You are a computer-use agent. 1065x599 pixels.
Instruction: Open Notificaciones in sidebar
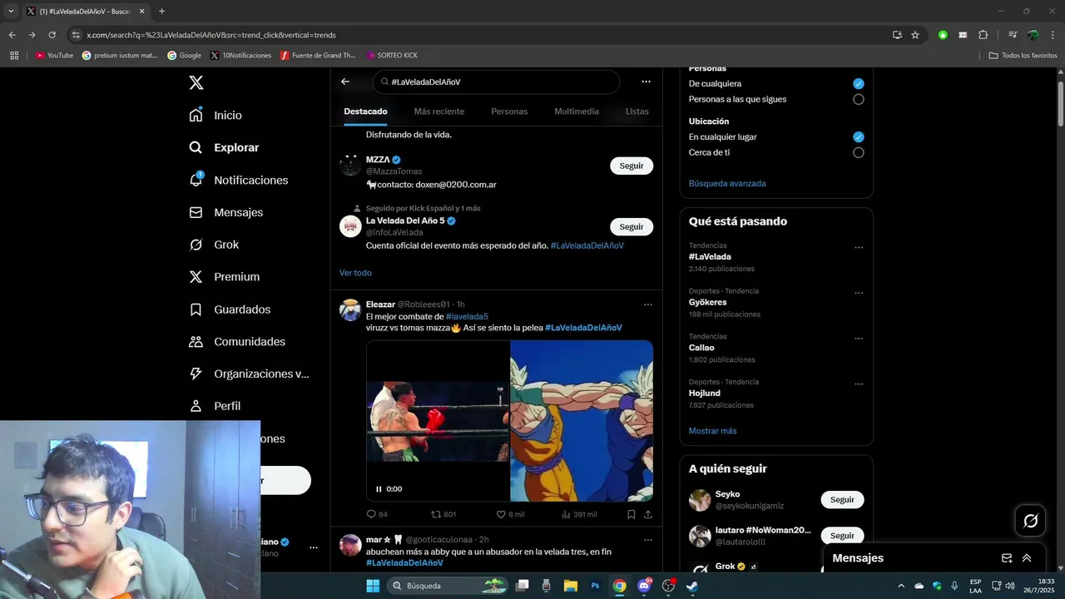[238, 180]
